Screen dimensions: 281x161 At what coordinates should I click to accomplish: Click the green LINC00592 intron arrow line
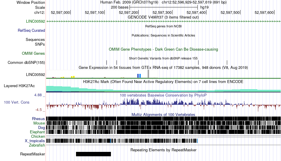pos(163,21)
